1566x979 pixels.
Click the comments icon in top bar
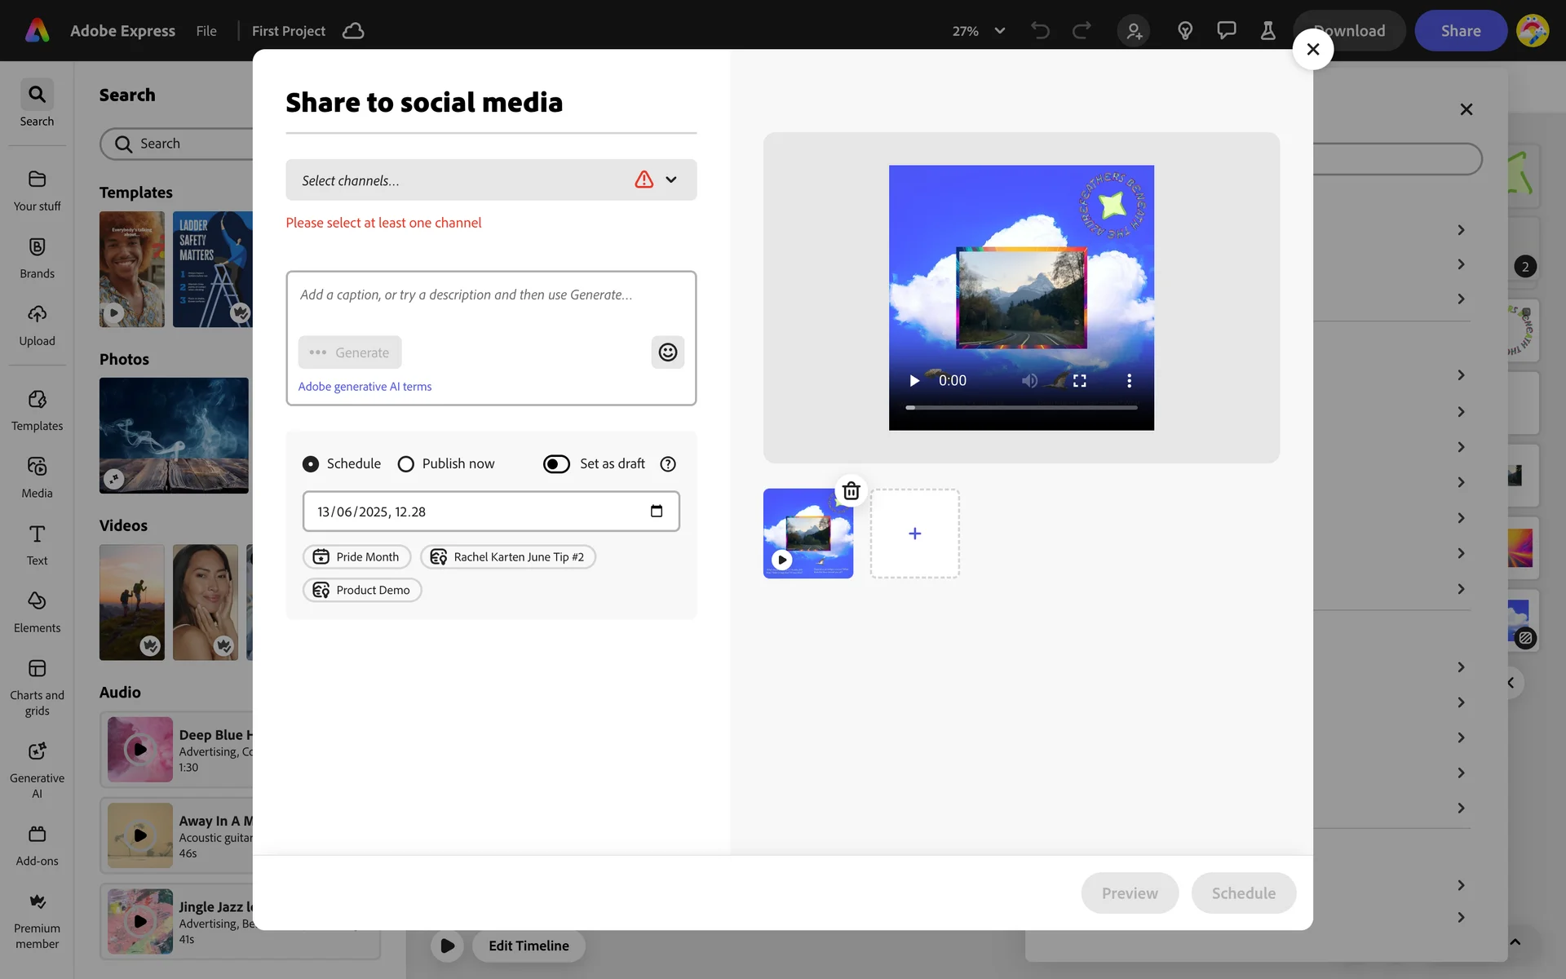click(1226, 31)
